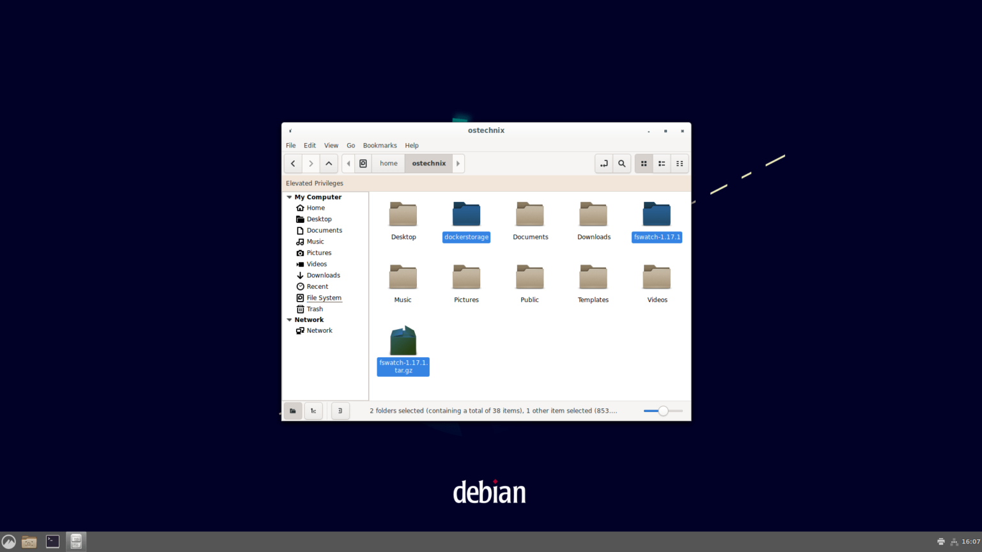Collapse the Network section
The height and width of the screenshot is (552, 982).
[x=289, y=319]
